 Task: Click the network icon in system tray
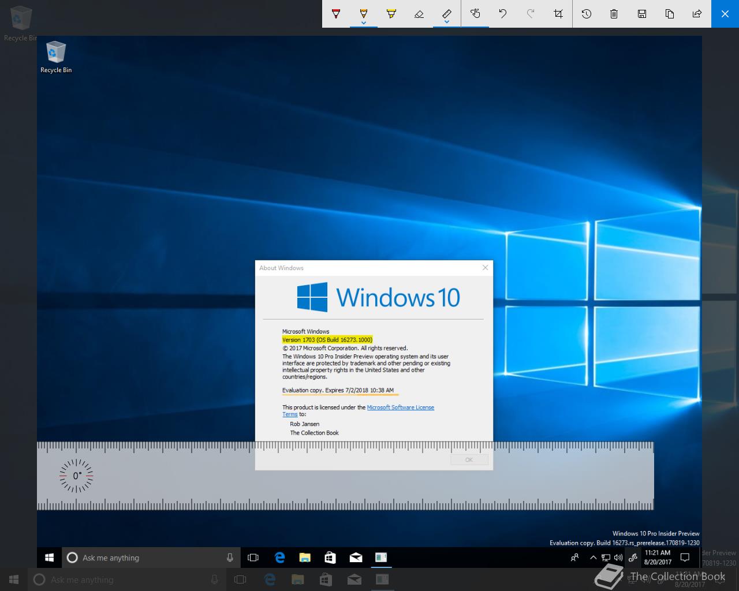click(606, 558)
